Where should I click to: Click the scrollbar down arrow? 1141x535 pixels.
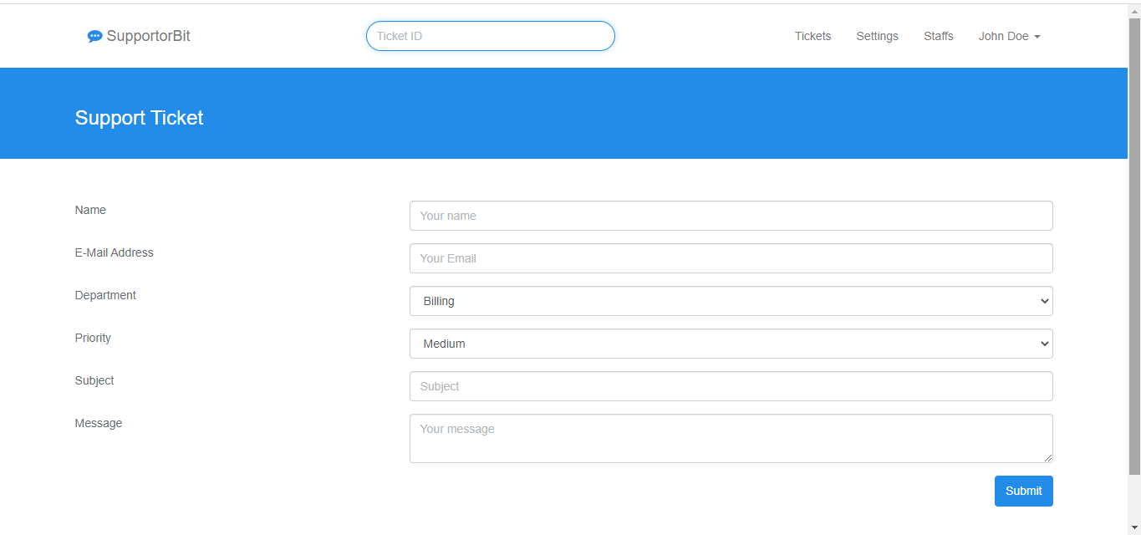click(1135, 528)
